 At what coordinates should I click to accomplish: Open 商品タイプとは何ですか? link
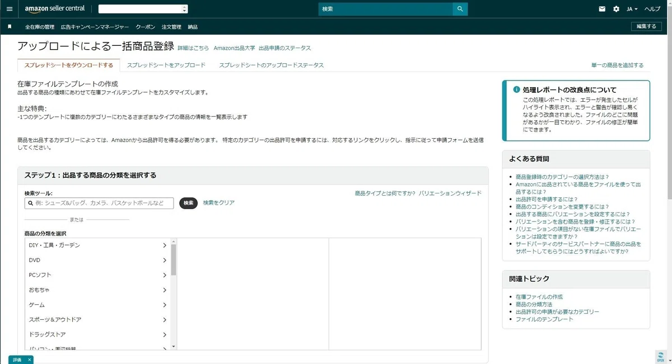(x=385, y=193)
